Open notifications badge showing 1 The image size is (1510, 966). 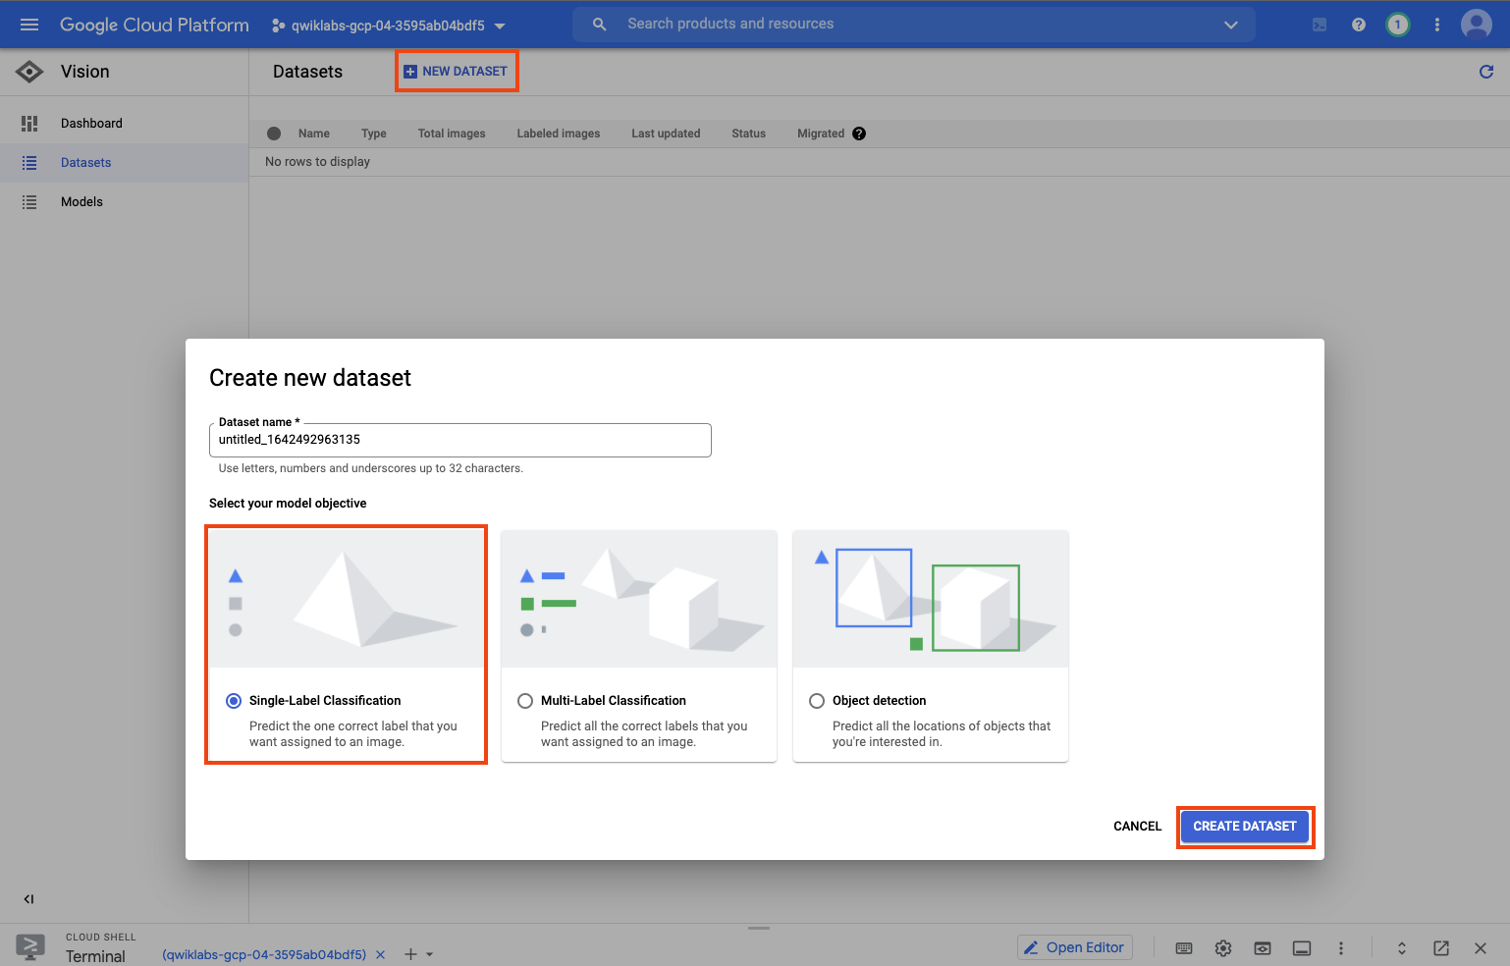(x=1398, y=25)
